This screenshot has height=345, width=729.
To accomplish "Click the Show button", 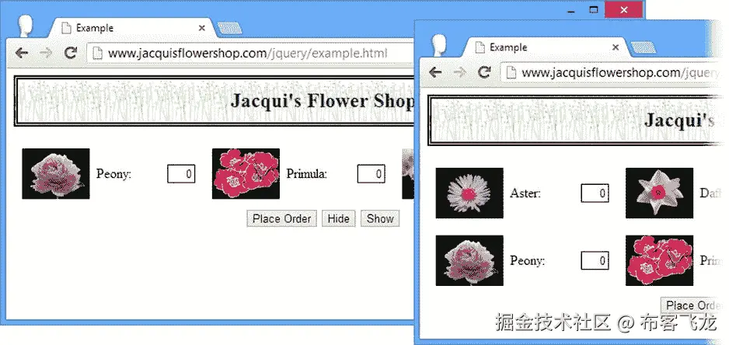I will pyautogui.click(x=380, y=218).
